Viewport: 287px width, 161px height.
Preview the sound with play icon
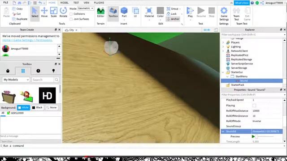coord(253,136)
